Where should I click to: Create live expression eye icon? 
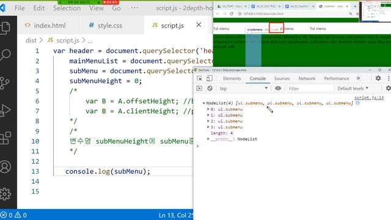[278, 88]
